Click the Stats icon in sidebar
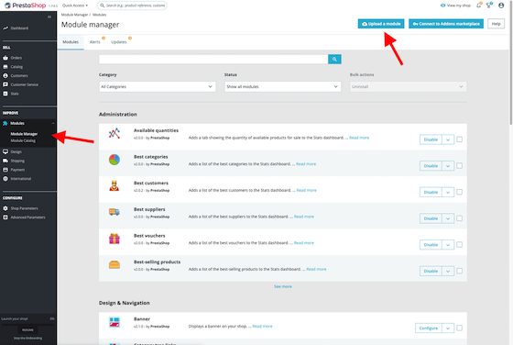513x345 pixels. 5,94
